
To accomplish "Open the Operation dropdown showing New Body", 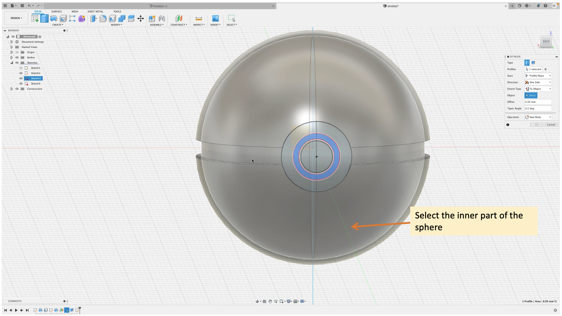I will point(538,117).
